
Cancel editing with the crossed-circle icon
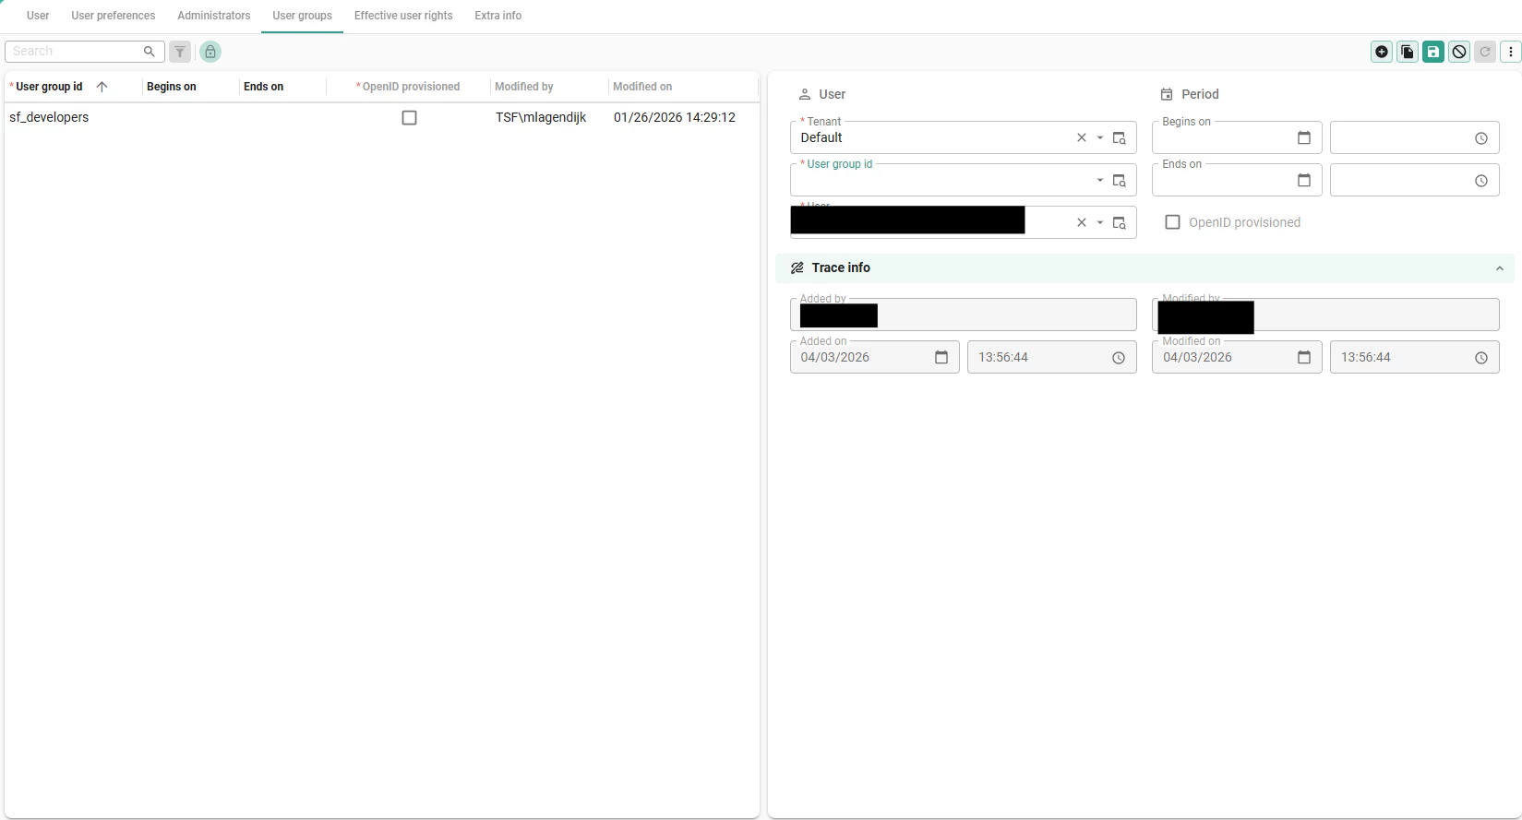pos(1458,52)
